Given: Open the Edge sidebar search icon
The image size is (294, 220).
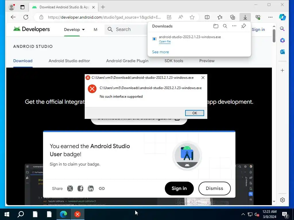Looking at the screenshot, I should 282,29.
